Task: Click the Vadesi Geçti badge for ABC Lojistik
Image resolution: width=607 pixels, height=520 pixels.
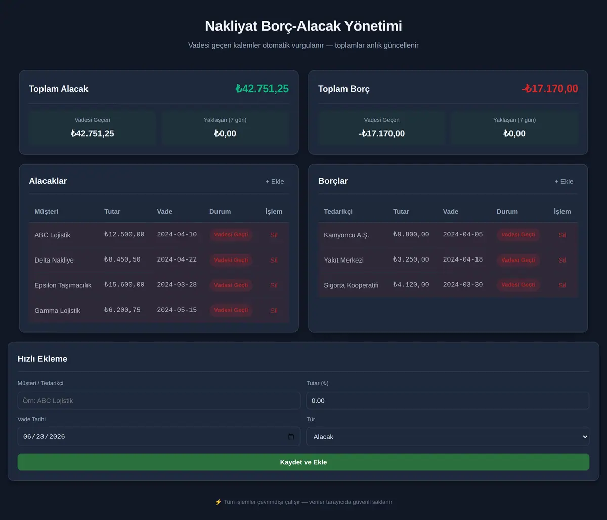Action: click(x=231, y=235)
